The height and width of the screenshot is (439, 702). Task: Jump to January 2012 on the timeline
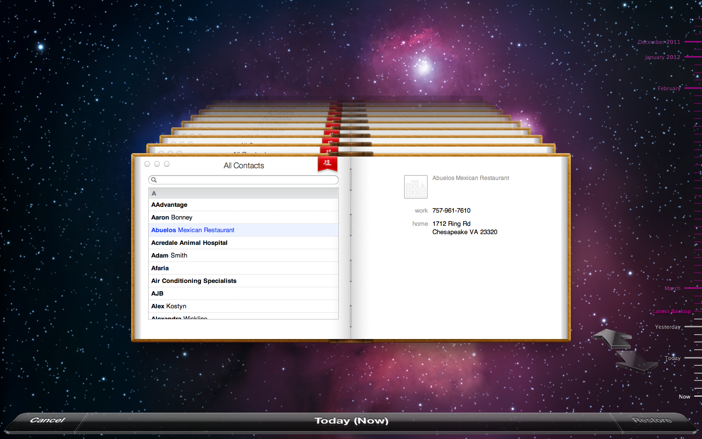click(663, 57)
